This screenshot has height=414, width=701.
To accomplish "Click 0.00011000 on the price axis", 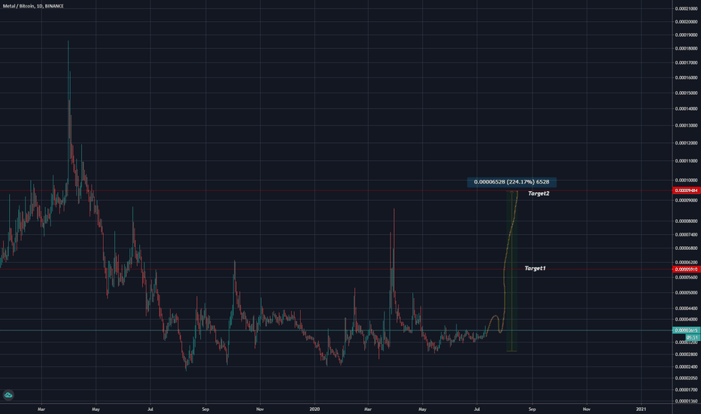I will tap(686, 160).
